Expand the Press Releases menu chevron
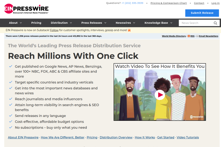 (x=105, y=23)
